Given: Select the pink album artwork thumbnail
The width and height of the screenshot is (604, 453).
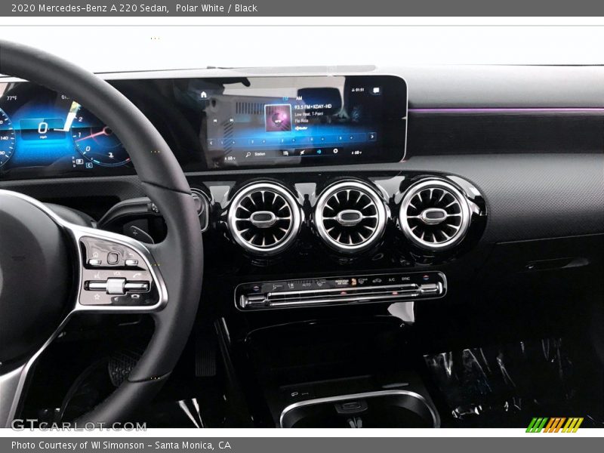Looking at the screenshot, I should [x=278, y=118].
